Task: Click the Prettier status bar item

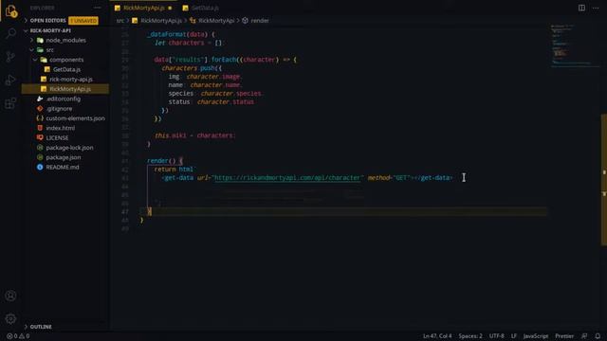Action: (564, 336)
